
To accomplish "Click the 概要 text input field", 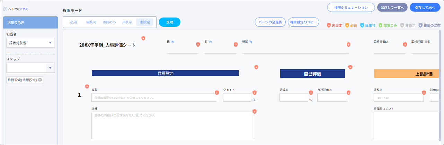I will (x=154, y=97).
